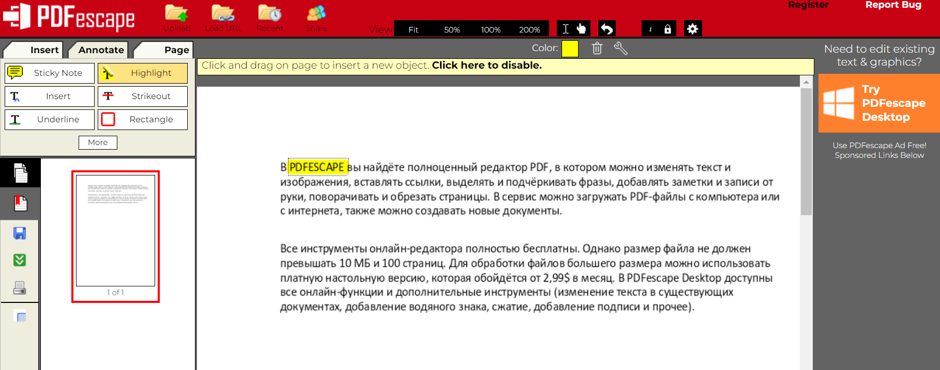
Task: Click the vertical scrollbar thumb
Action: (806, 152)
